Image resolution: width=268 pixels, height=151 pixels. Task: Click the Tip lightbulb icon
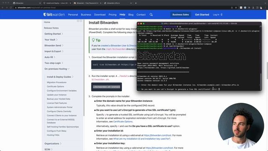pyautogui.click(x=93, y=40)
